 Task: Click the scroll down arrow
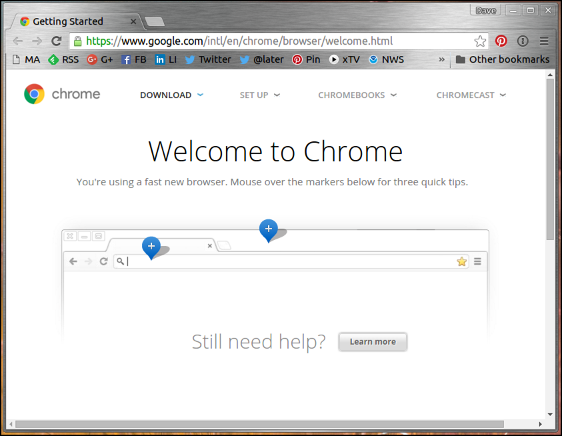(550, 414)
